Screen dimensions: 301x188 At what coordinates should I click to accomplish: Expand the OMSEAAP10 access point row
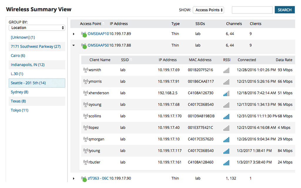(73, 34)
